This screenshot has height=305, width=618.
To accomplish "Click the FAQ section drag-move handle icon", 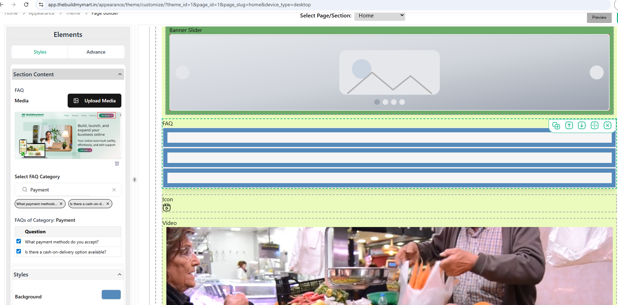I will tap(595, 125).
